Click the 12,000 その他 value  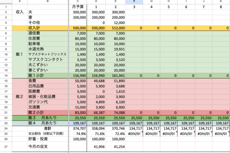(116, 23)
